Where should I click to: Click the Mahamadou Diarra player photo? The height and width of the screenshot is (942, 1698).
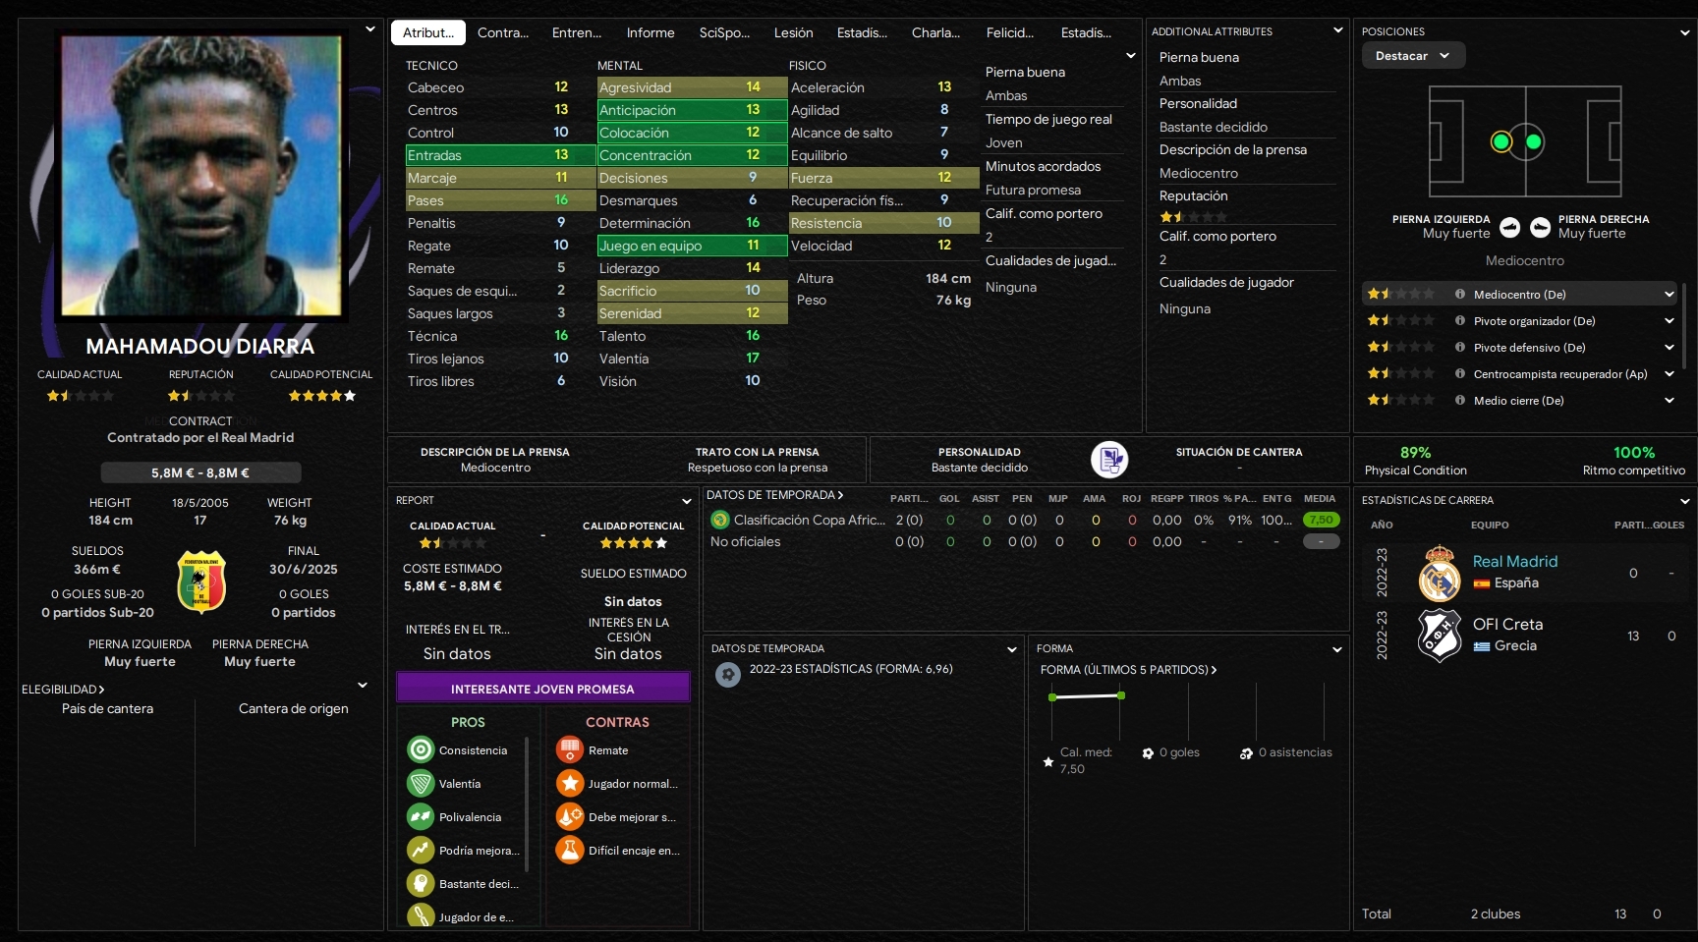pyautogui.click(x=201, y=176)
